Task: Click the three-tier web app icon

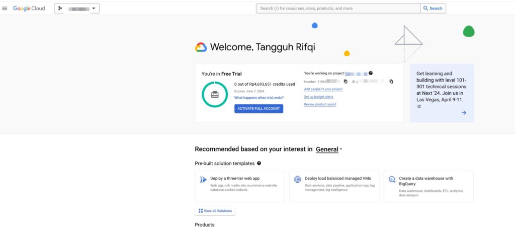Action: [x=203, y=179]
